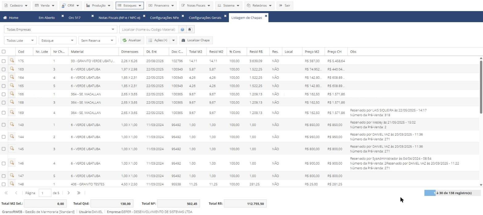This screenshot has width=483, height=215.
Task: Go to the Home tab
Action: pyautogui.click(x=11, y=18)
